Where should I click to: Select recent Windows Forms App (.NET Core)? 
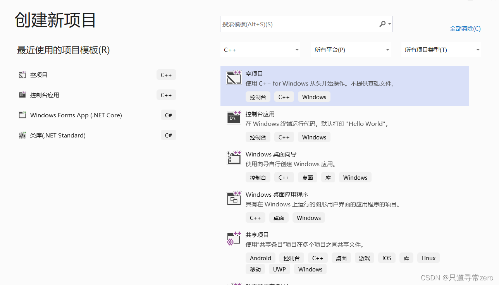(x=76, y=115)
